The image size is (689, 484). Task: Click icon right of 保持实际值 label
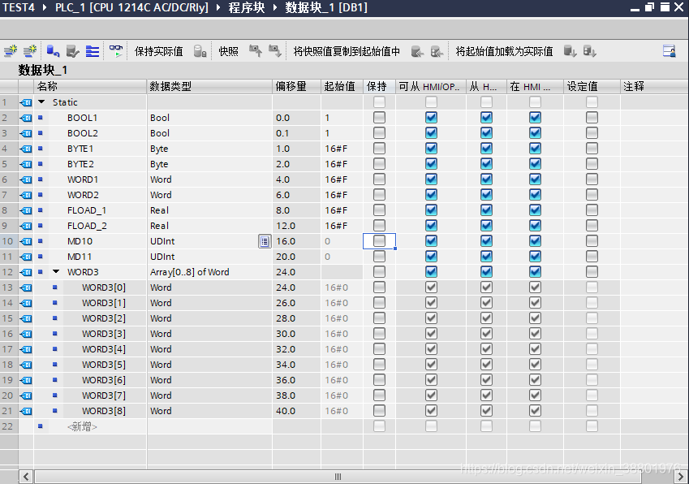200,51
